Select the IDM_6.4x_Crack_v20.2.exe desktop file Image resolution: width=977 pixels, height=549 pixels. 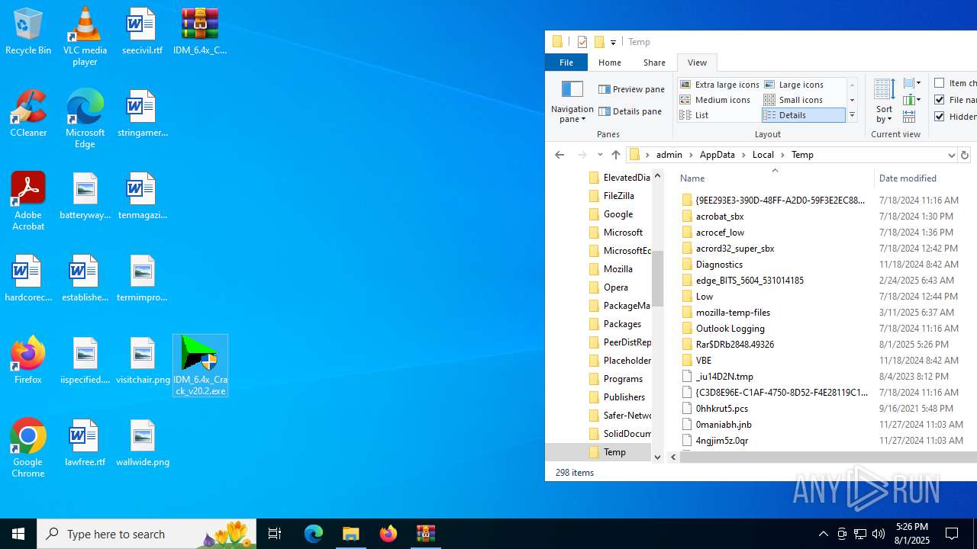(200, 365)
